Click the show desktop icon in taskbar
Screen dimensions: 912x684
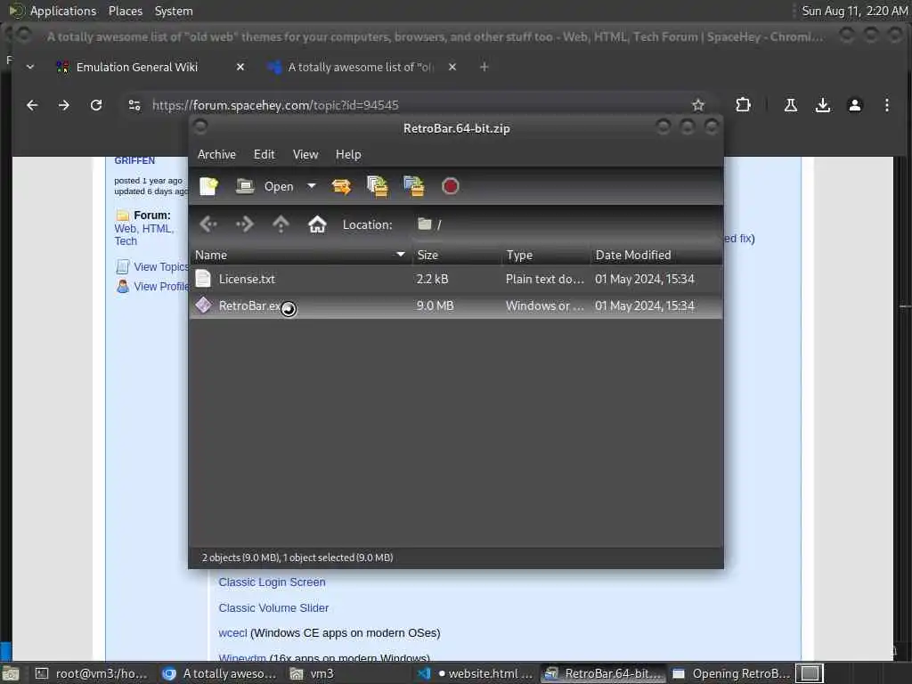(x=10, y=673)
